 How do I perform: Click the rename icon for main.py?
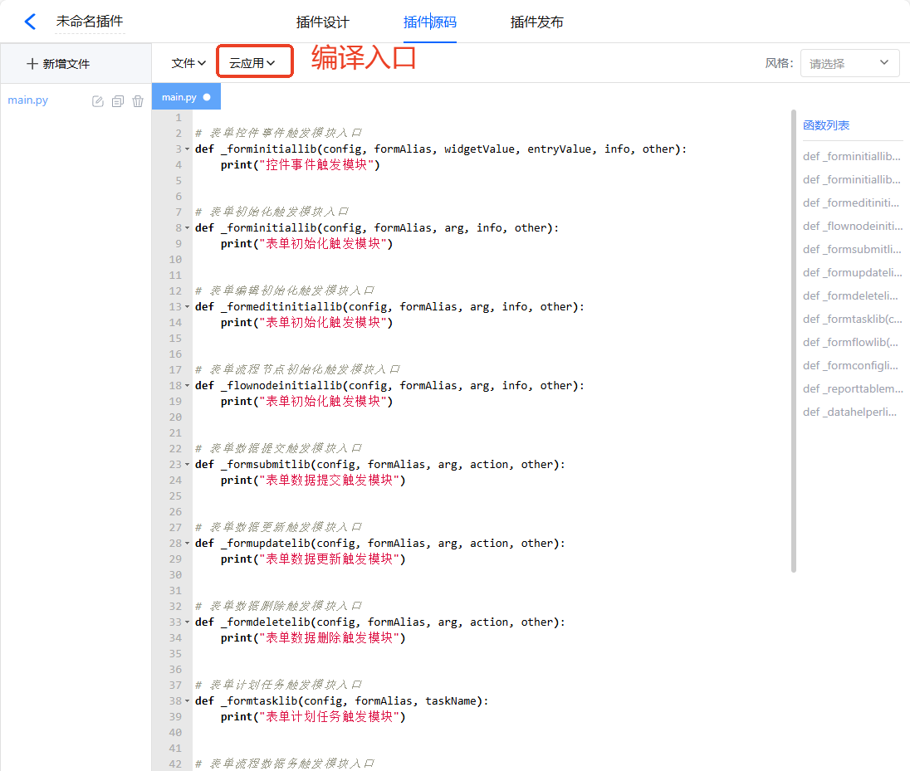click(98, 101)
